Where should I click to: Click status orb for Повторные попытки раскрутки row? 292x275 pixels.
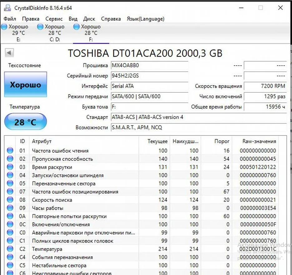(10, 216)
